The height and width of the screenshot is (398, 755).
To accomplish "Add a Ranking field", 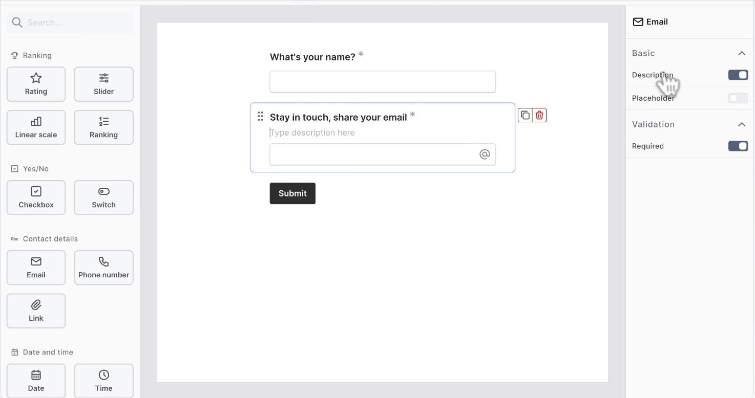I will tap(103, 127).
